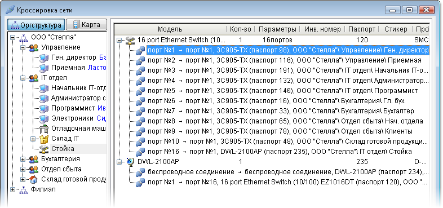Expand the Склад готовой продукции node

pyautogui.click(x=23, y=179)
